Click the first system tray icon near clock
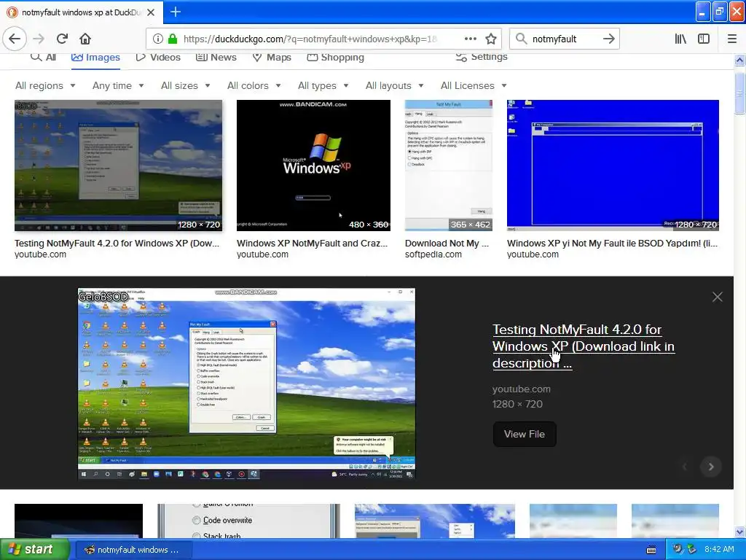Image resolution: width=746 pixels, height=560 pixels. click(x=677, y=550)
